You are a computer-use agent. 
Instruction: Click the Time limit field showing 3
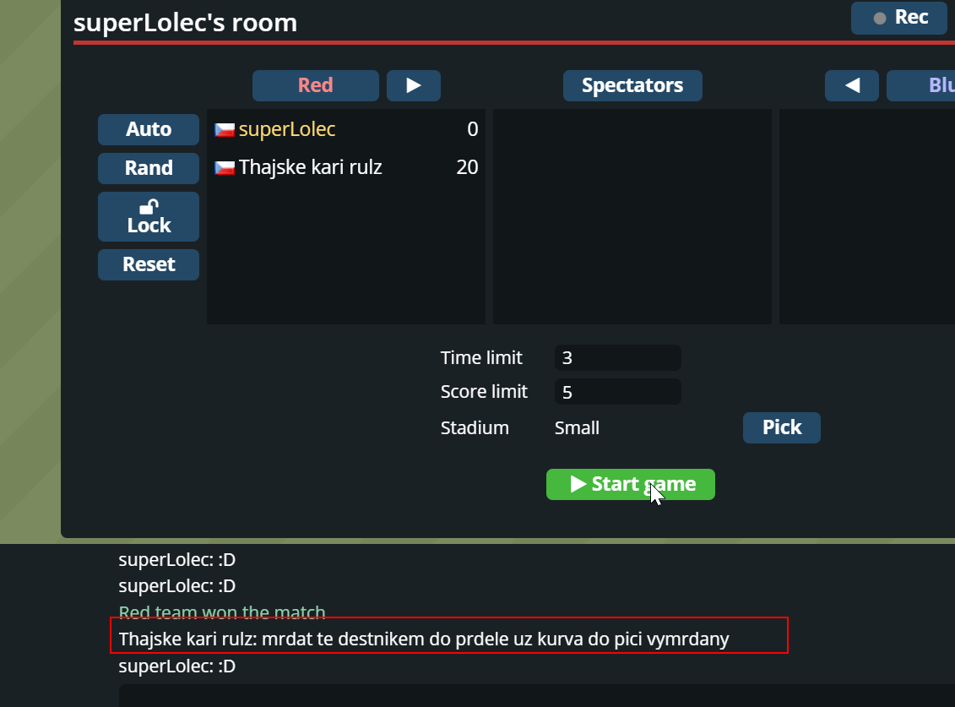tap(617, 358)
